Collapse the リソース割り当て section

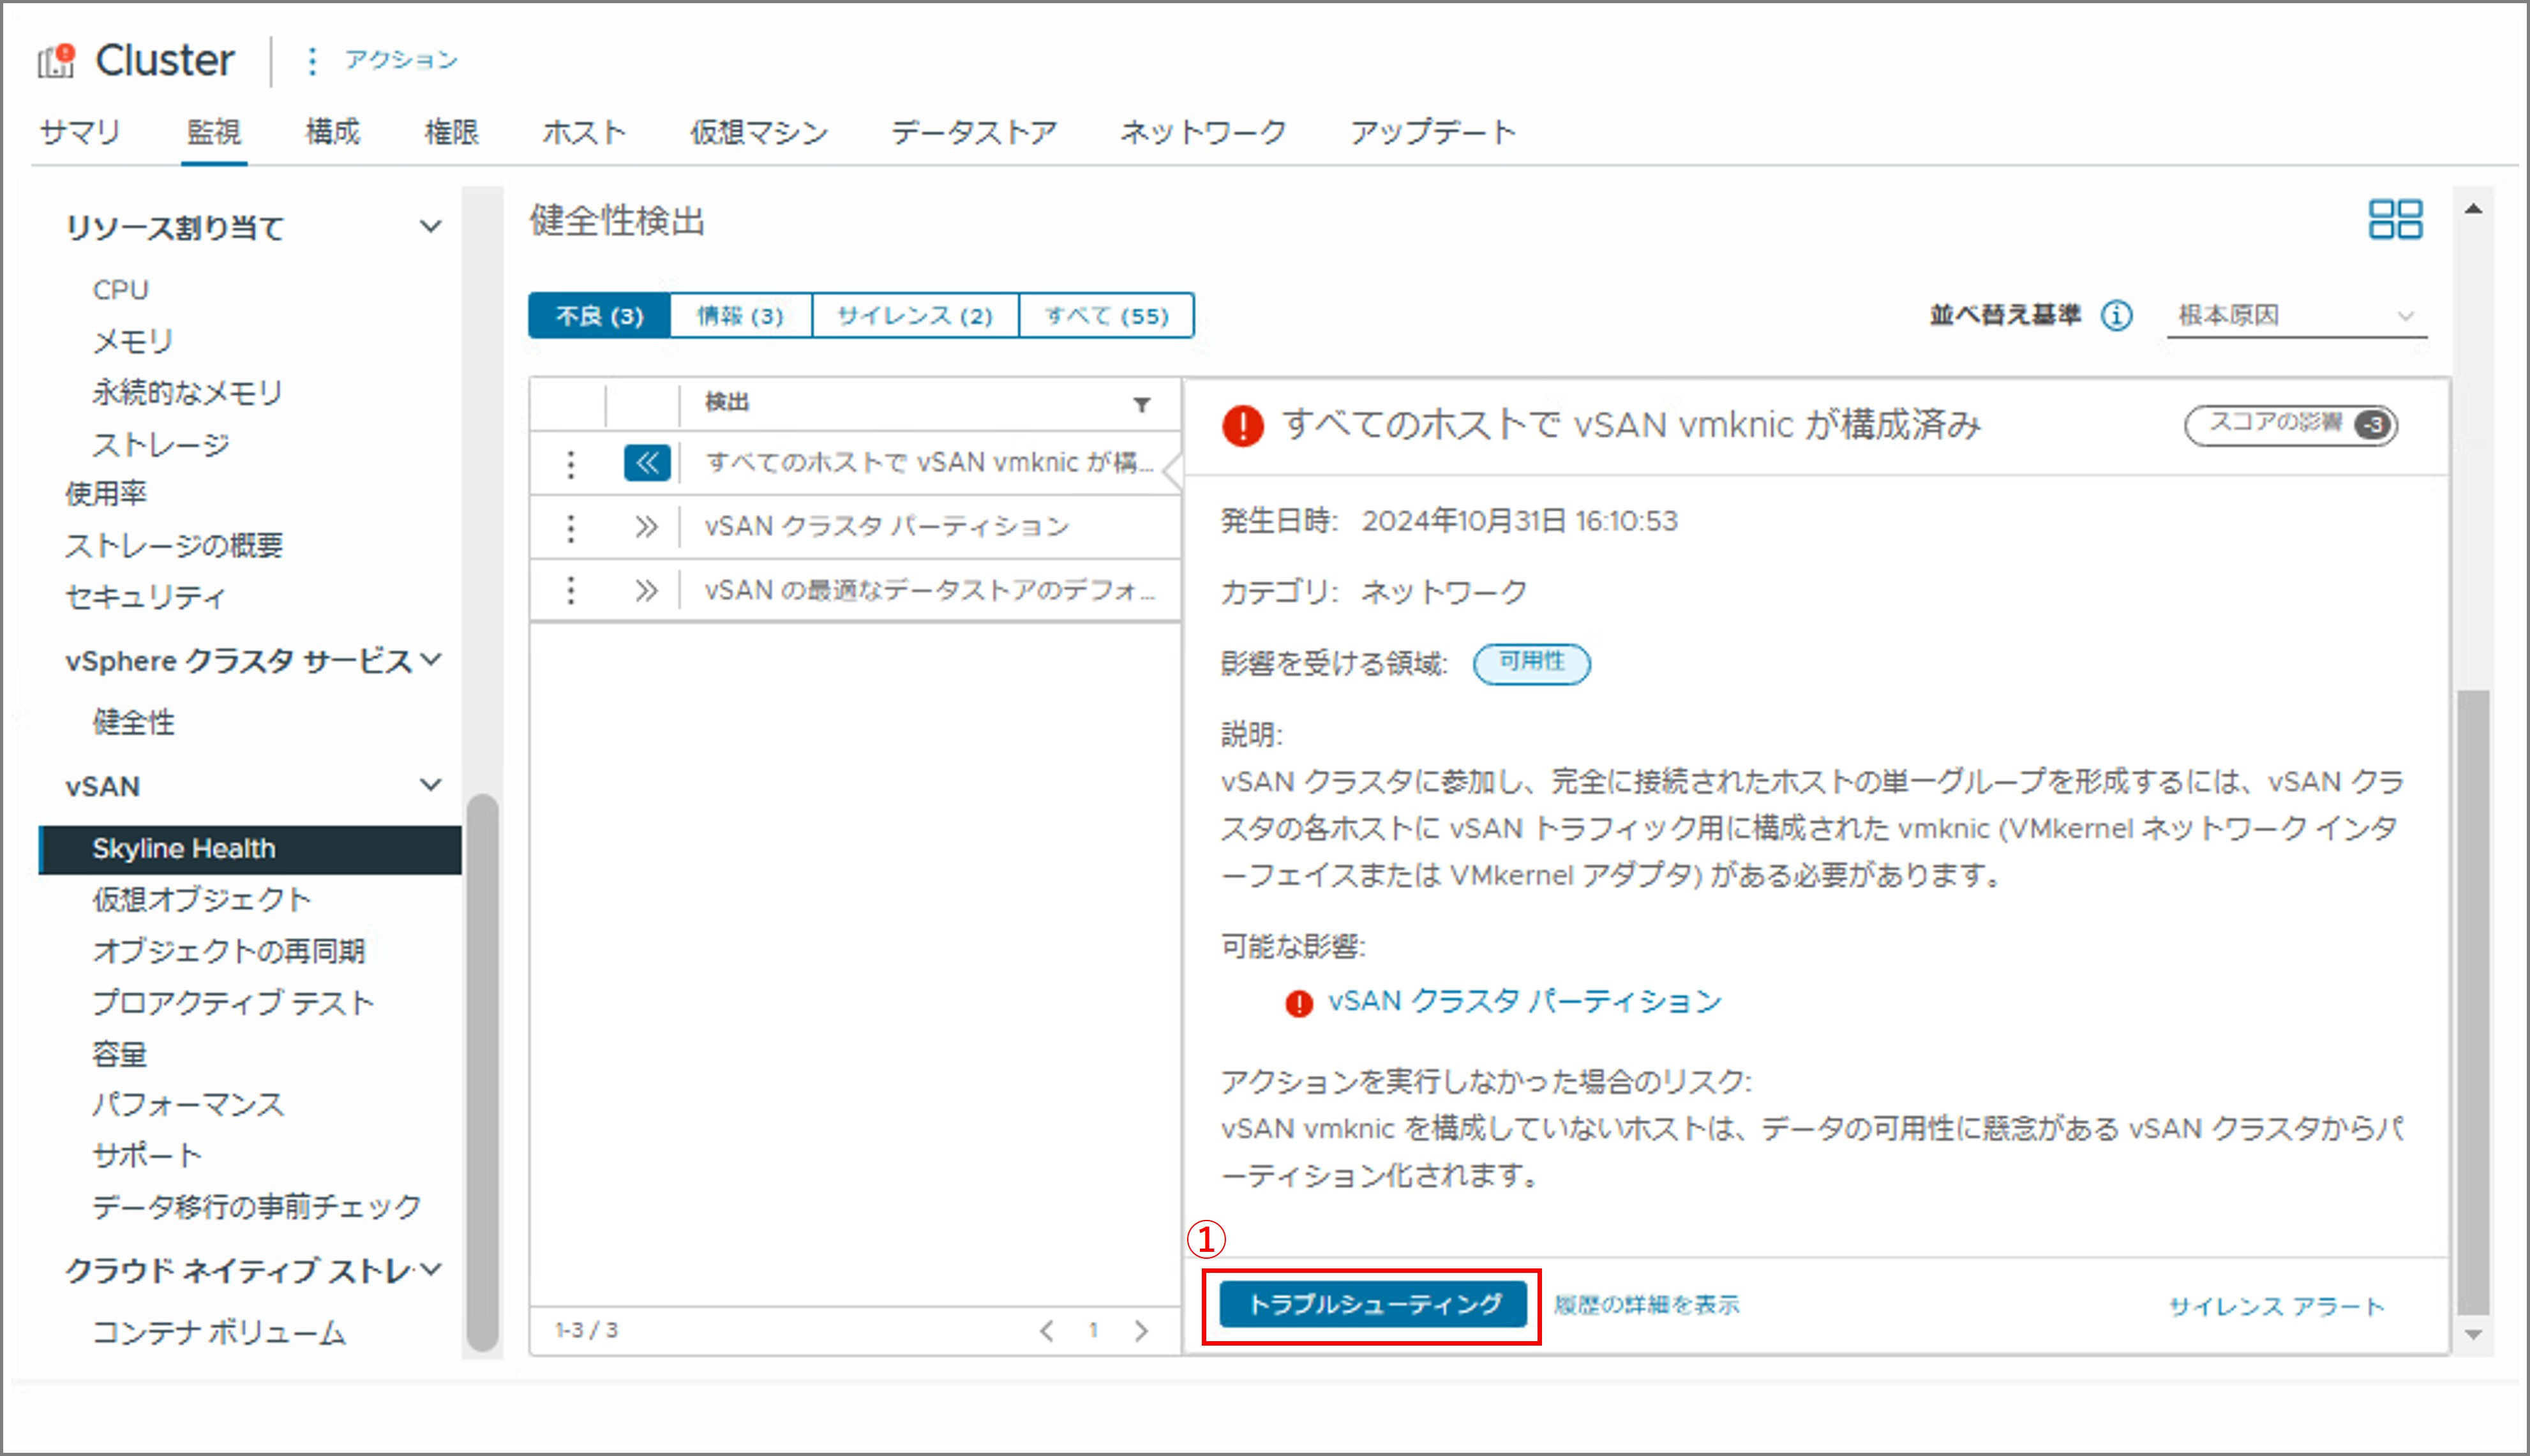pos(430,227)
